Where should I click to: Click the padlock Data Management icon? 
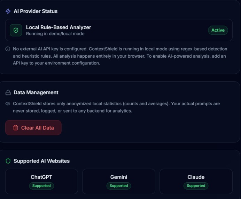coord(8,92)
